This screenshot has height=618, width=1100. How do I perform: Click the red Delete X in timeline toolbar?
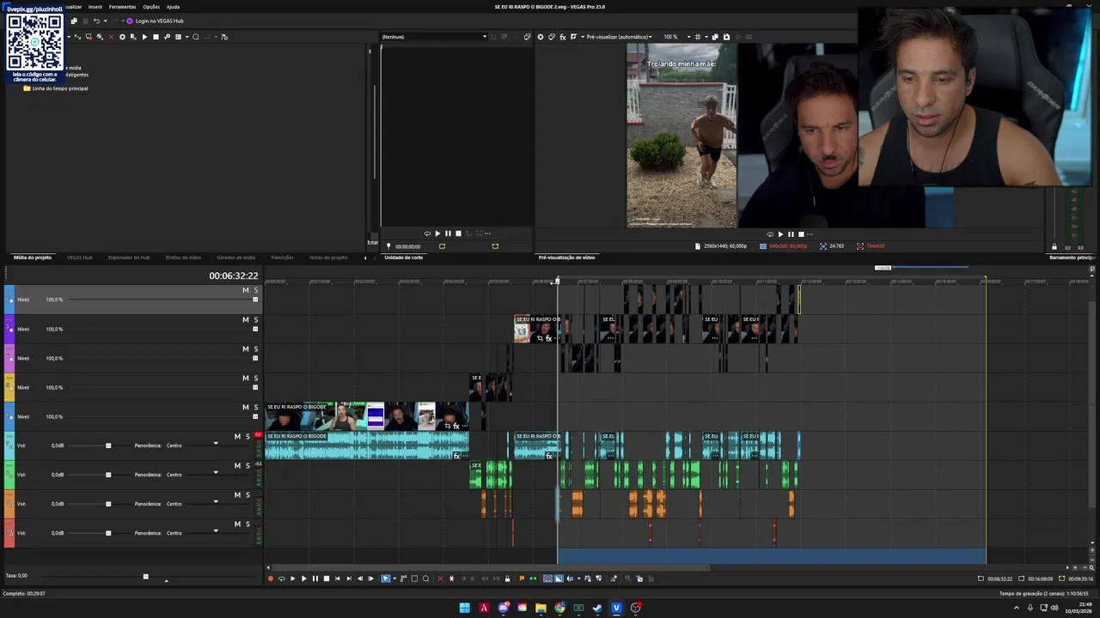pos(440,579)
